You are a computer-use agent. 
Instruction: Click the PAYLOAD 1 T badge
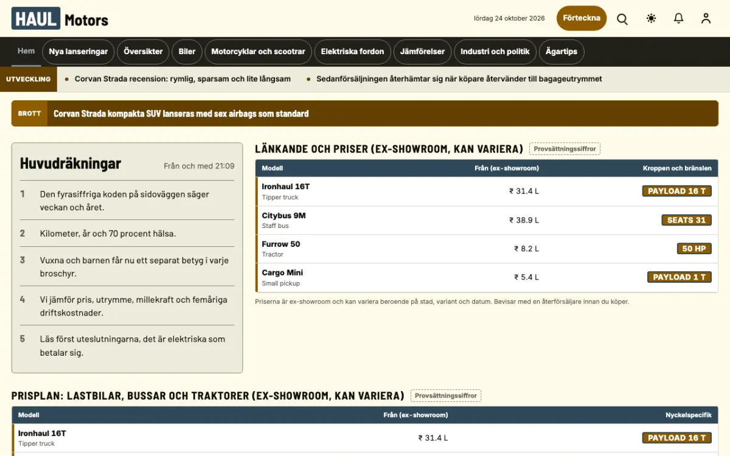680,277
